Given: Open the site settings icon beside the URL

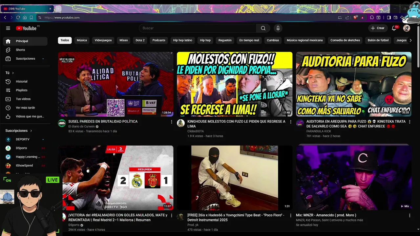Looking at the screenshot, I should [x=40, y=17].
